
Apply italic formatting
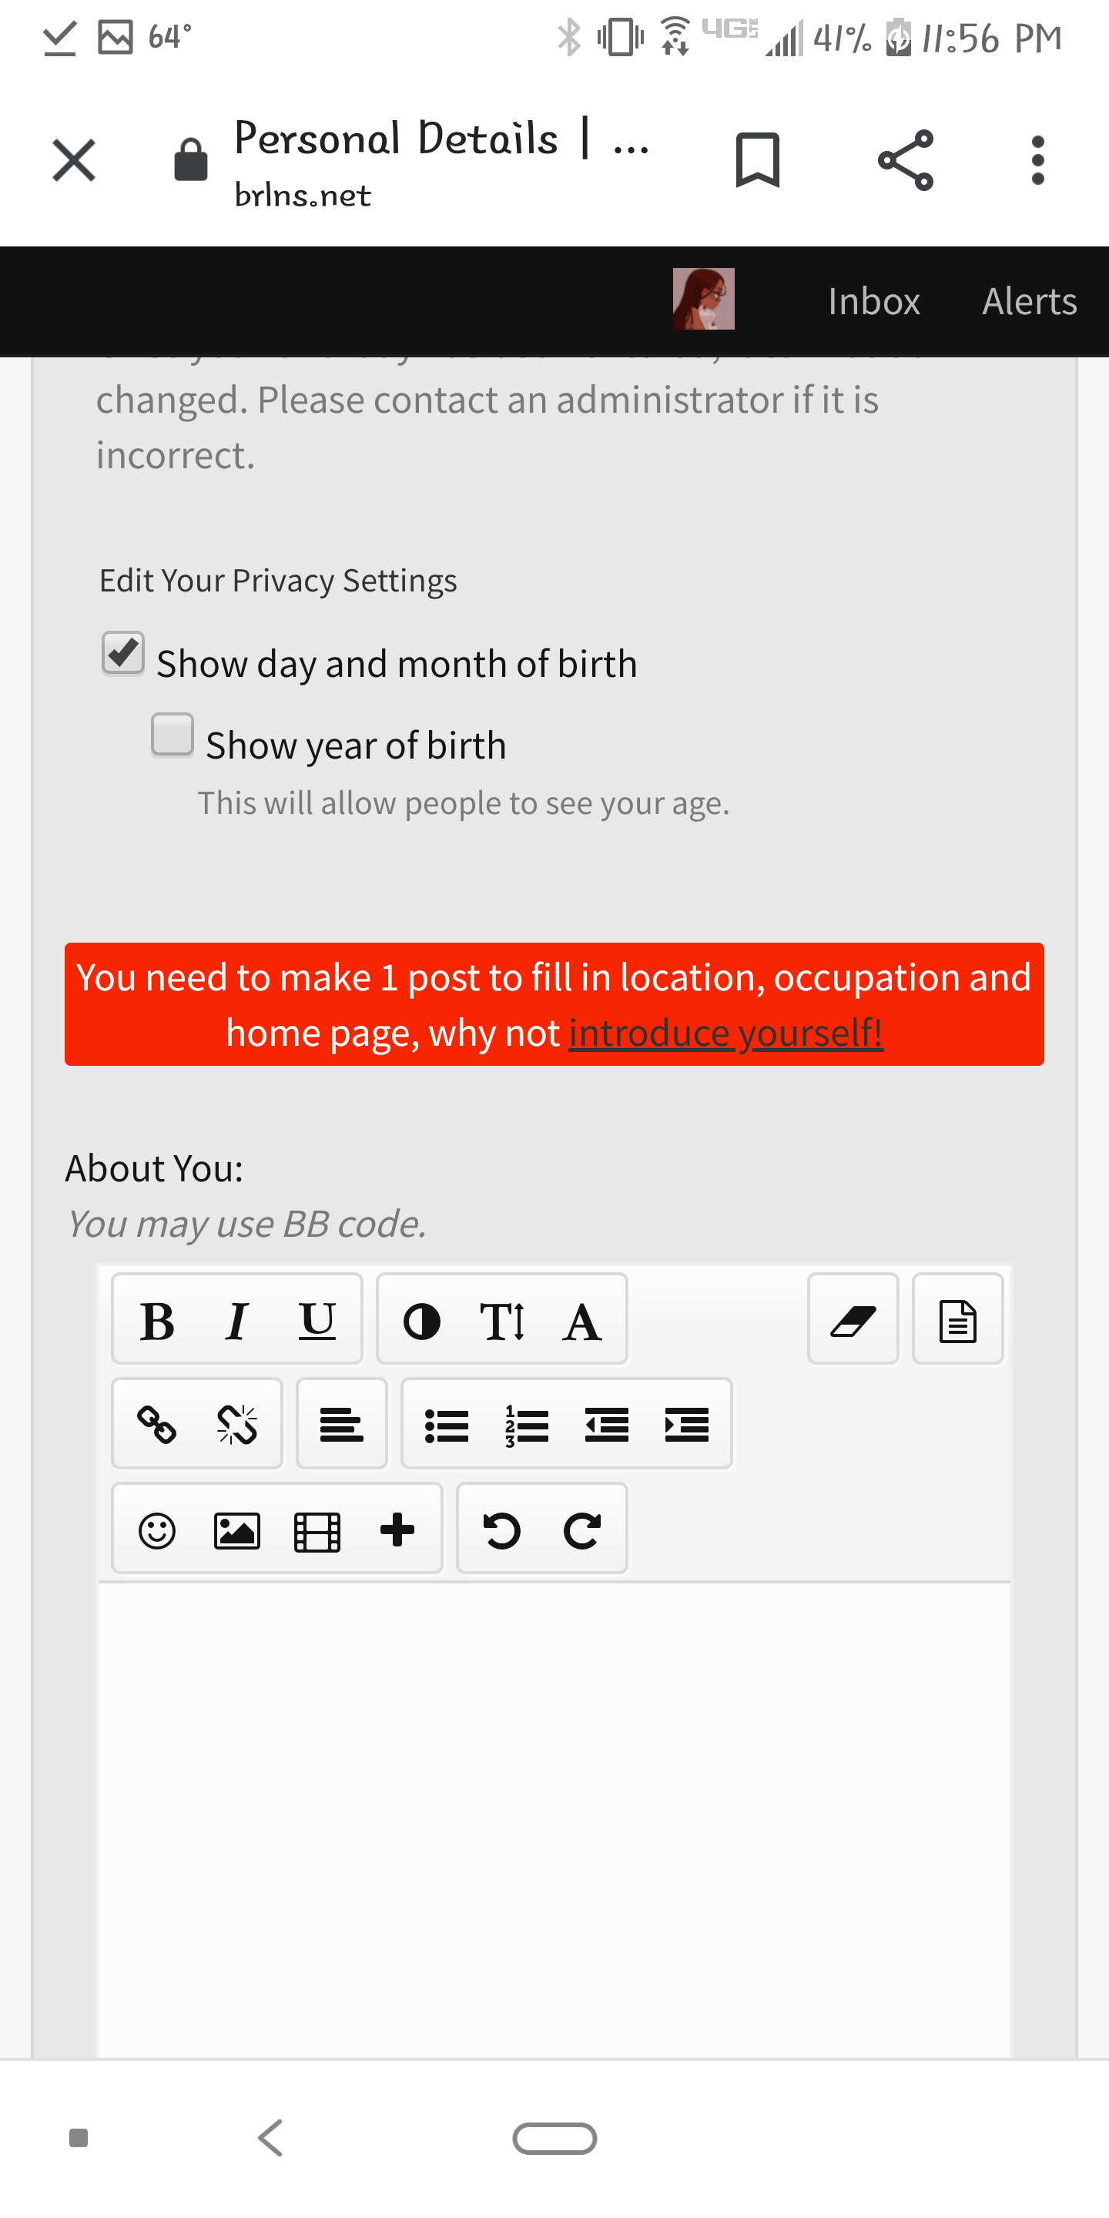pos(236,1320)
